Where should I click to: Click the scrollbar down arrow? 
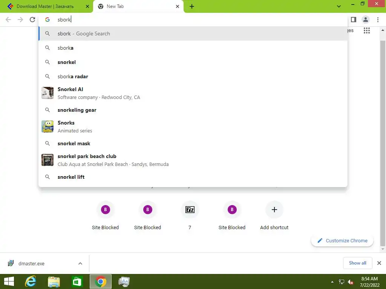tap(383, 249)
